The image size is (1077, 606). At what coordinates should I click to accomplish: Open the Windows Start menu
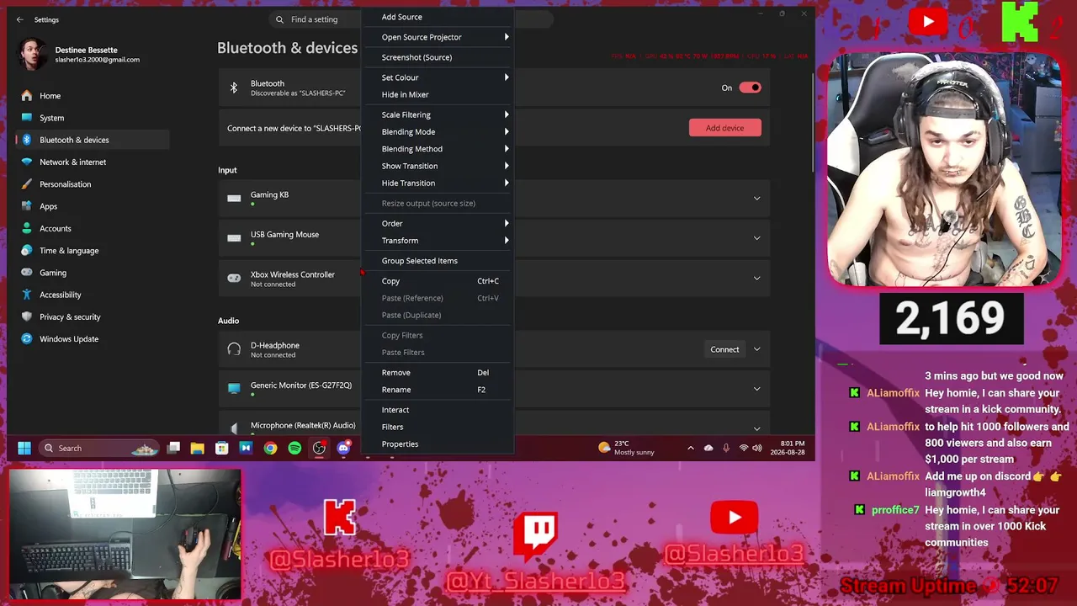pos(24,448)
